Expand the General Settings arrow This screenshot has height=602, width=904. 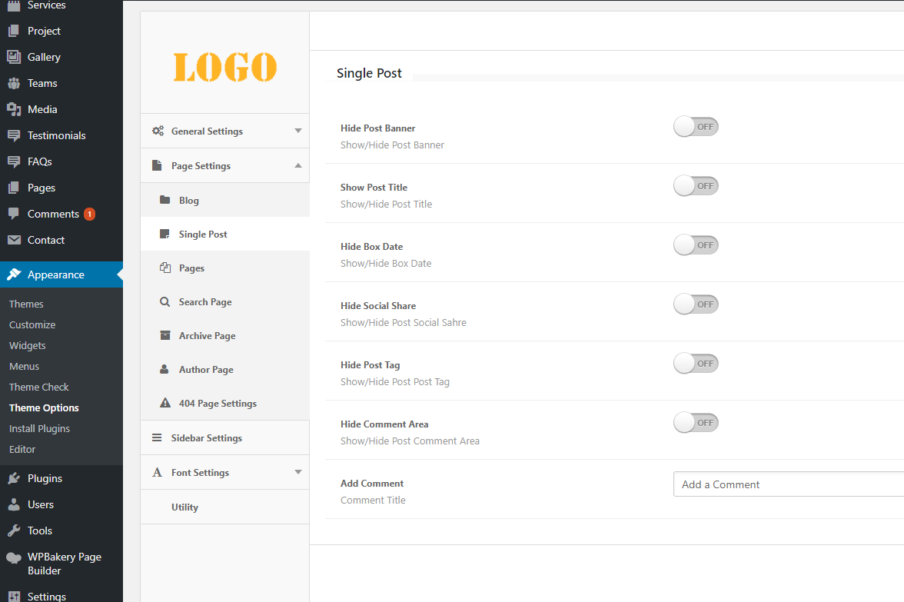click(x=298, y=131)
